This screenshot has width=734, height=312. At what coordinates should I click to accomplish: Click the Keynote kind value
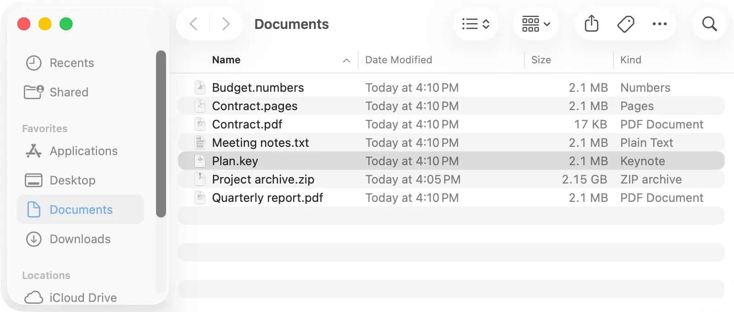(643, 161)
